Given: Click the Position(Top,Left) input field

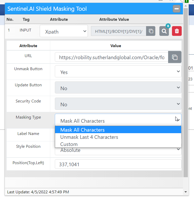Looking at the screenshot, I should 118,164.
